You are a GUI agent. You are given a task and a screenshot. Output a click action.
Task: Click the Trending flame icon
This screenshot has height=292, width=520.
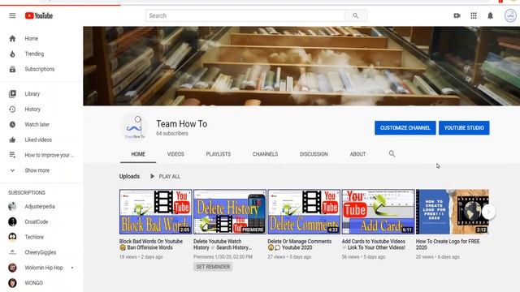coord(12,54)
